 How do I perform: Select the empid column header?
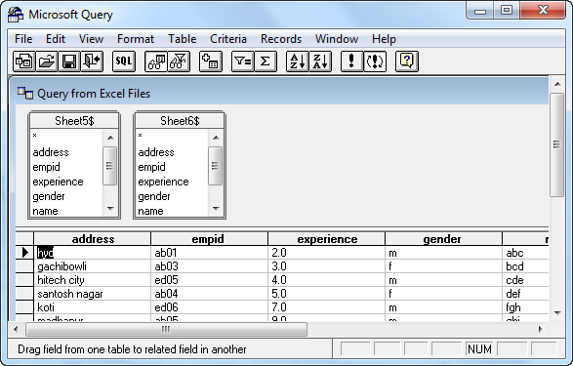coord(210,239)
